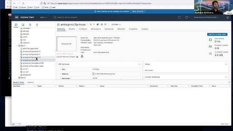Image resolution: width=233 pixels, height=131 pixels.
Task: Click the VM icon beside the title
Action: tap(58, 24)
